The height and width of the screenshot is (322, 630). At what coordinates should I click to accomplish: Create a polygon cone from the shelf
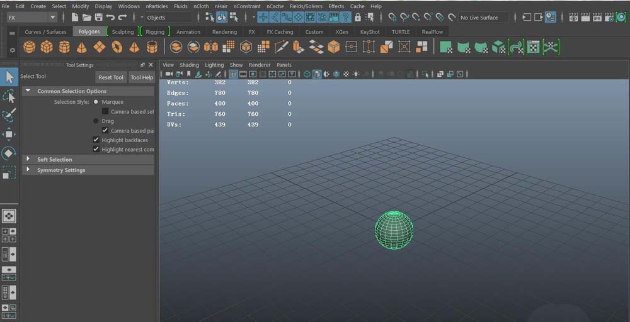pyautogui.click(x=81, y=47)
